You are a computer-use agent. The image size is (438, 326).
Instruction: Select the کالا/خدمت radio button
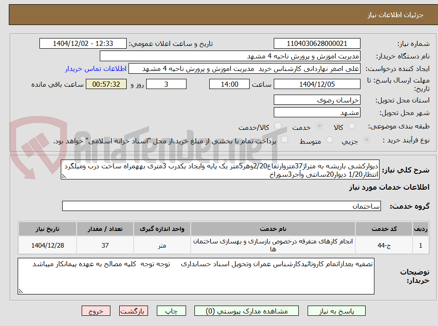tap(278, 126)
